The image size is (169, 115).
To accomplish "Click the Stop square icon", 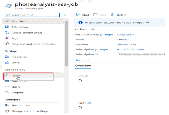I will tap(95, 15).
